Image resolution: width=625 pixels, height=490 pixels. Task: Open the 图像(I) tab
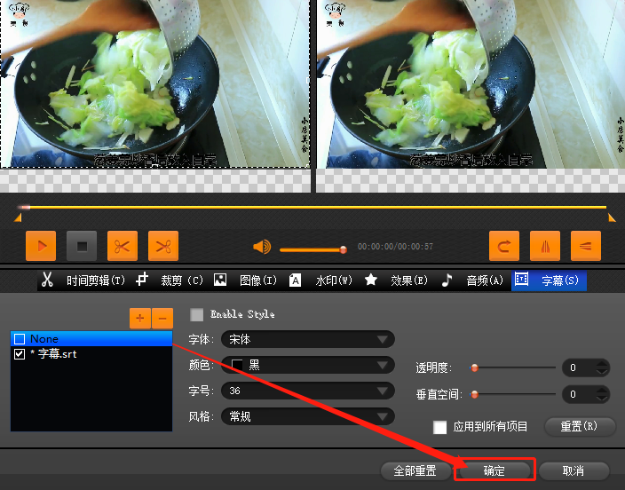point(257,281)
